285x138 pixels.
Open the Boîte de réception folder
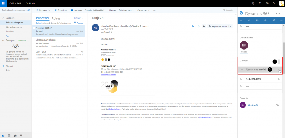tap(14, 23)
